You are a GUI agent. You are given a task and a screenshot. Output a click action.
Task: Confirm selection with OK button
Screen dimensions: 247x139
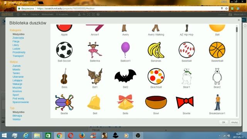(x=223, y=122)
